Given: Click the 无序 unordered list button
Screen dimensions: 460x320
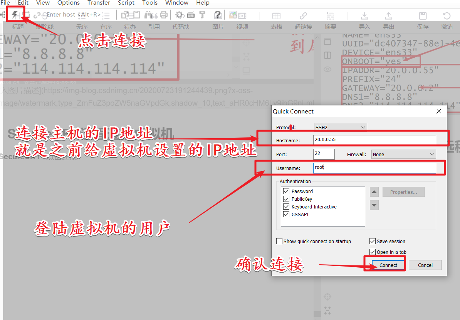Looking at the screenshot, I should [x=82, y=27].
